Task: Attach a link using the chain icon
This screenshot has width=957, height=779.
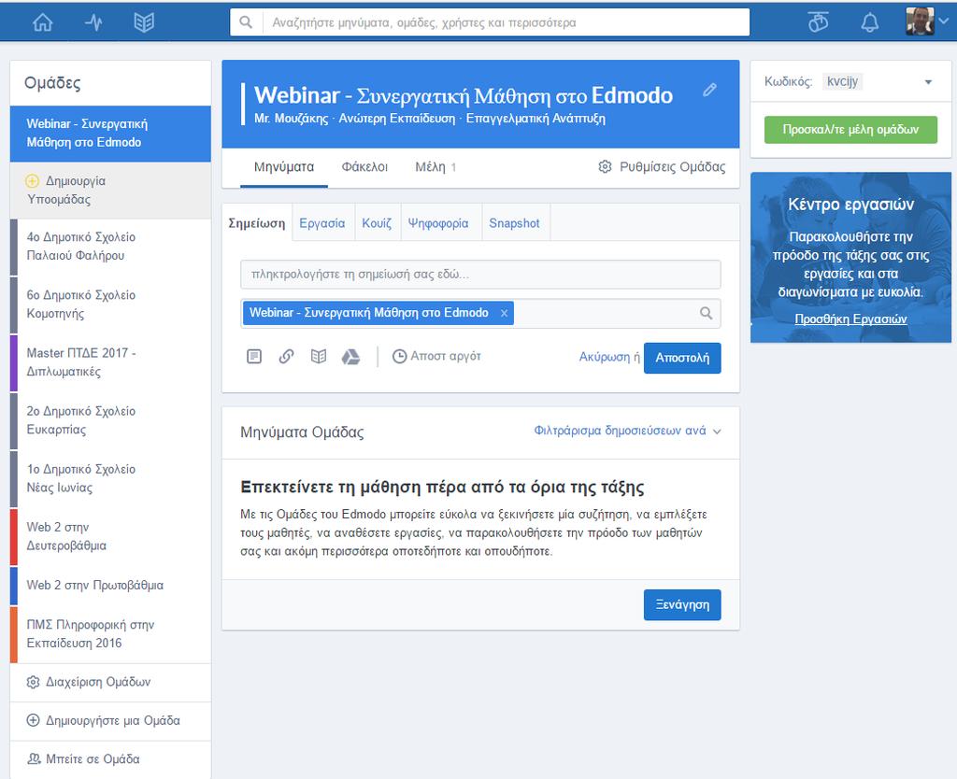Action: (286, 356)
